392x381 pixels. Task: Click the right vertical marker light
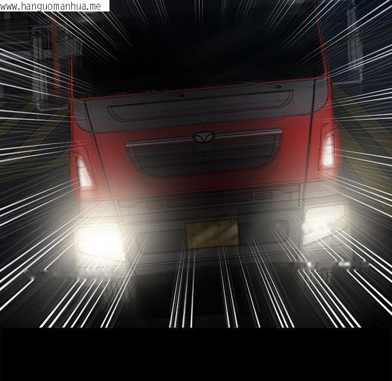point(328,150)
